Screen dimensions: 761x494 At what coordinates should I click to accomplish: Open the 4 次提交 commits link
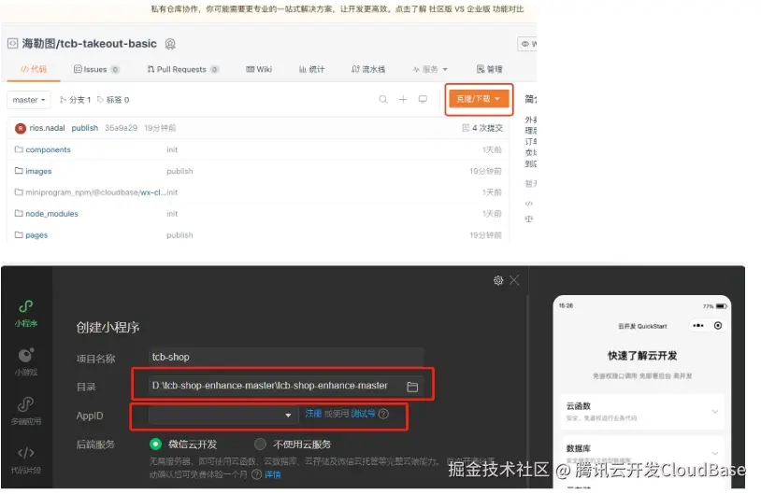point(482,128)
